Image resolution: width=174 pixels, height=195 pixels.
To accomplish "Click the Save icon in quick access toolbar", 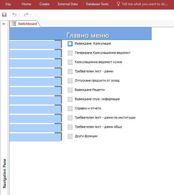I will click(x=4, y=14).
